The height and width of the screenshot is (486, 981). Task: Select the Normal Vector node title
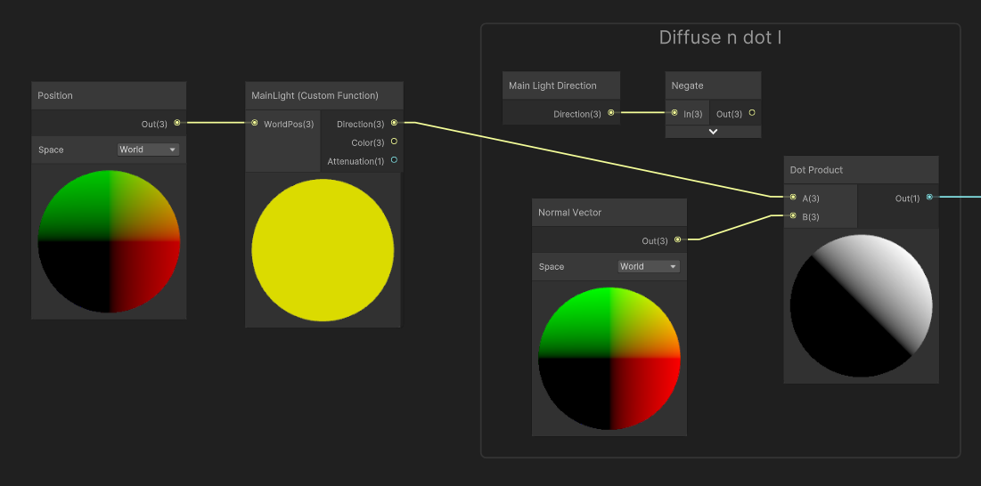pyautogui.click(x=570, y=213)
